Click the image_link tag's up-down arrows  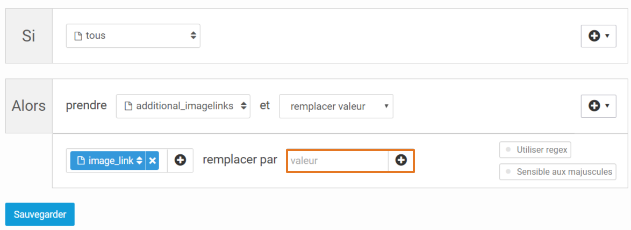click(139, 161)
